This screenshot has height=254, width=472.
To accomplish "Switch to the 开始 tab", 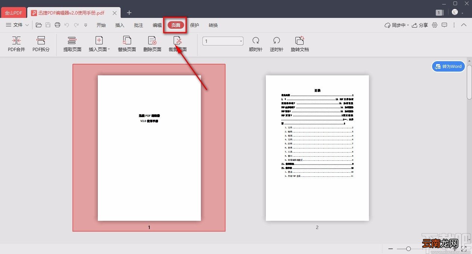I will pyautogui.click(x=101, y=25).
